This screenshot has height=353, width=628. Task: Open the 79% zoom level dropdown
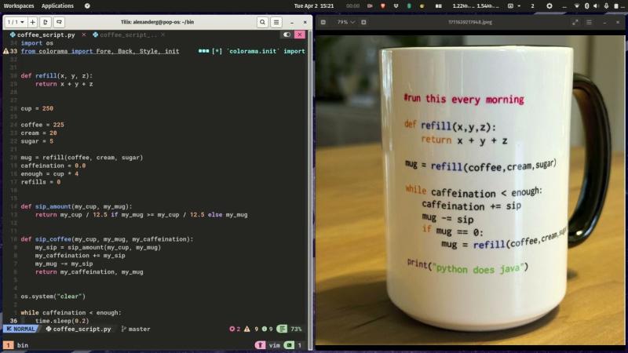tap(346, 23)
